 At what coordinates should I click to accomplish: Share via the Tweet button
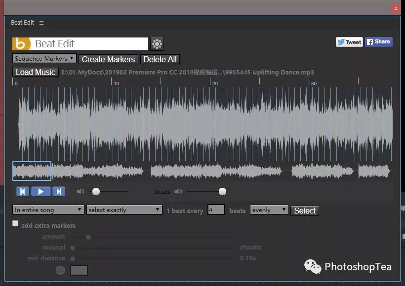(349, 42)
